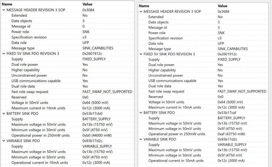272x167 pixels.
Task: Select right USB communications capable row
Action: click(203, 81)
